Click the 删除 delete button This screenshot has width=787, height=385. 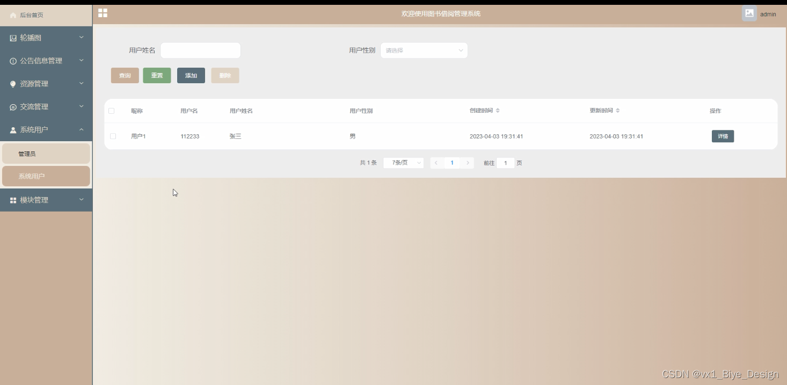225,76
